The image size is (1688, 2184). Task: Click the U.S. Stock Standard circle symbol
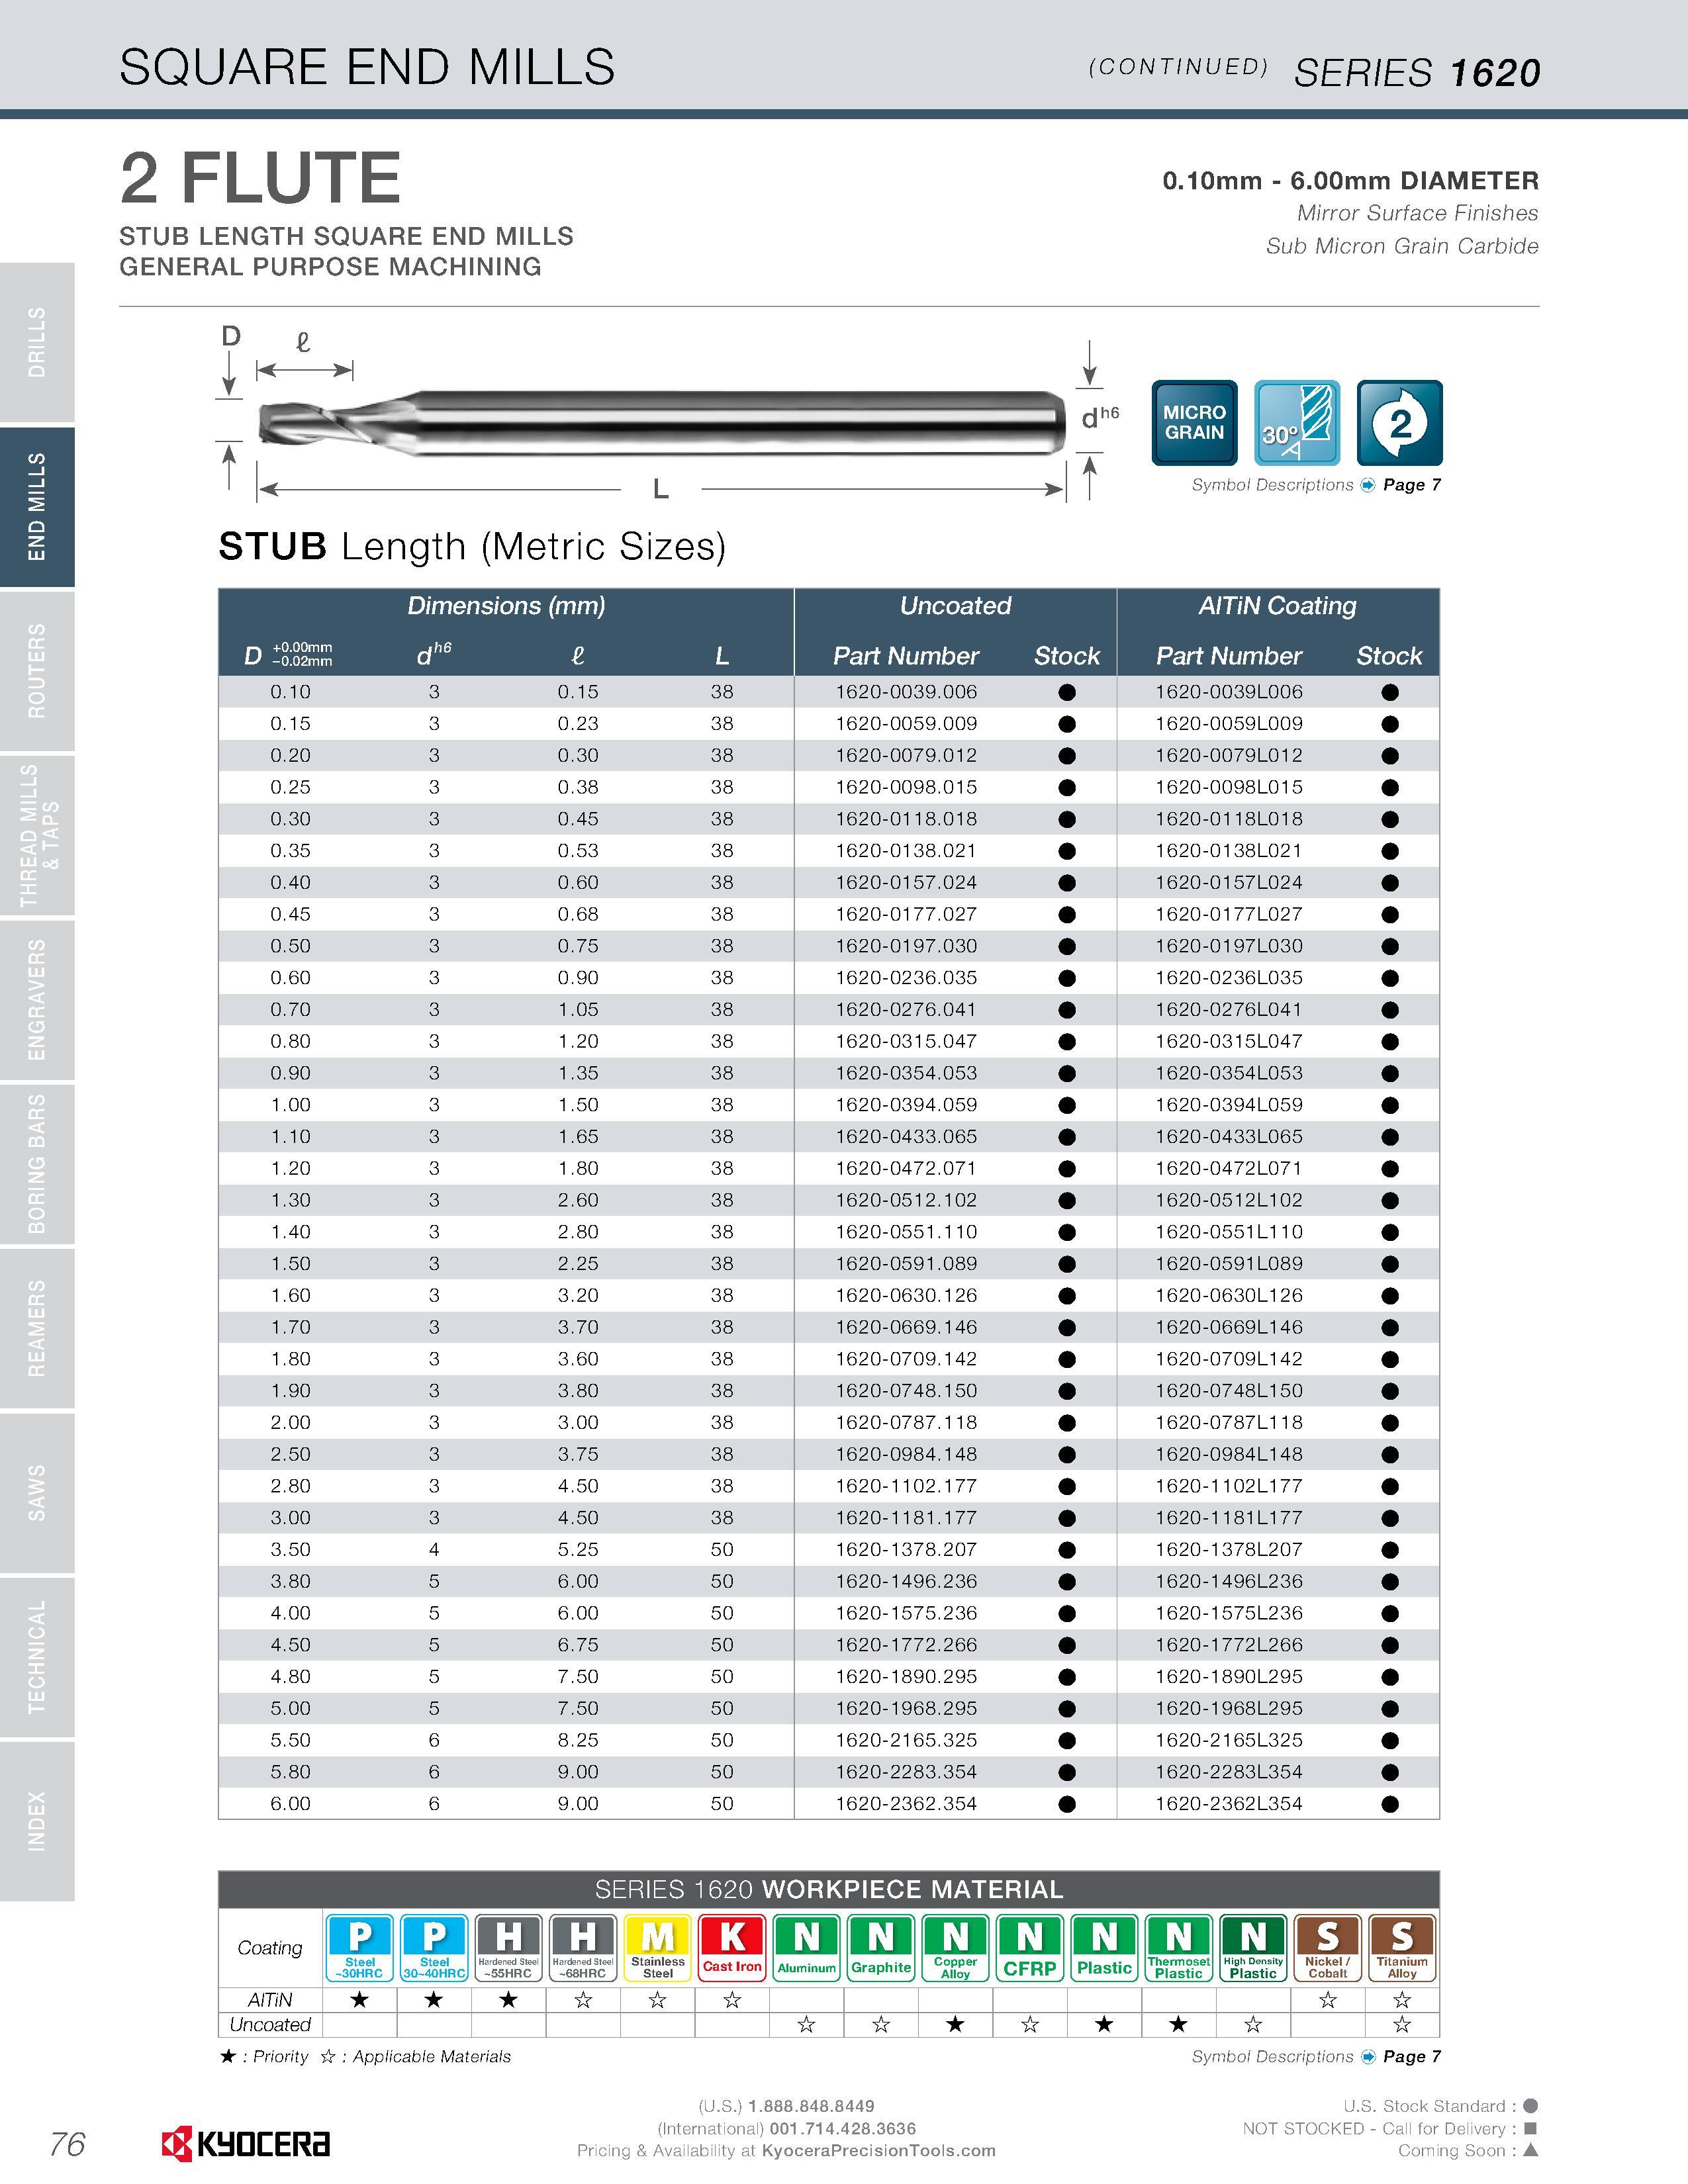[1530, 2106]
